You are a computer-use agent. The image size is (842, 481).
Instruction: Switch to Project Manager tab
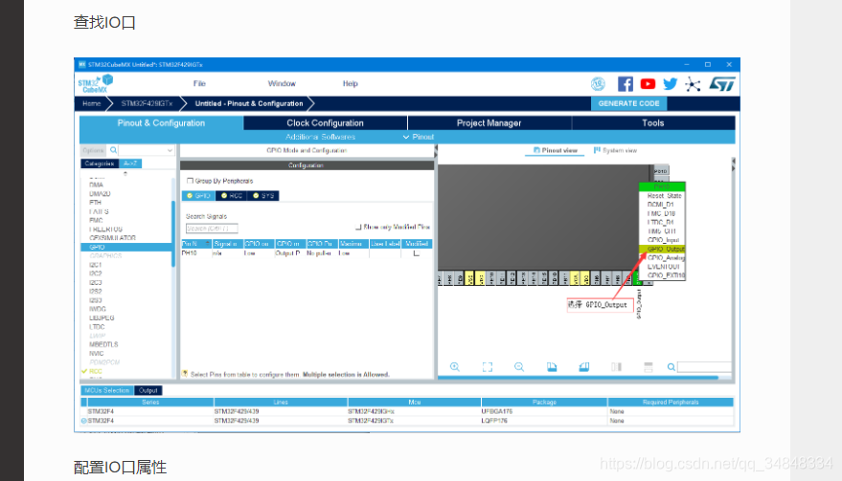click(x=489, y=122)
